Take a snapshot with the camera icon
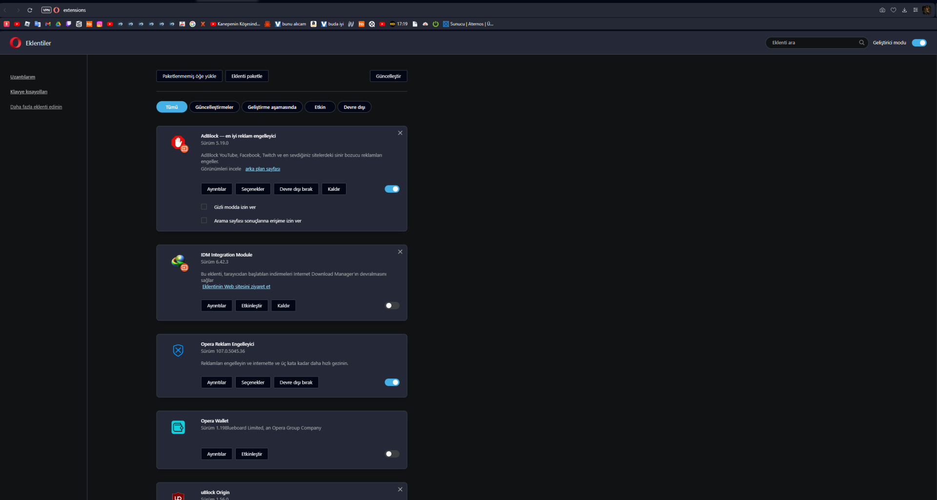937x500 pixels. tap(882, 10)
